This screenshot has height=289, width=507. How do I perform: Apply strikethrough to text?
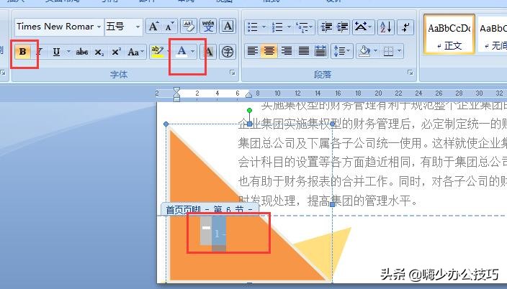(82, 52)
